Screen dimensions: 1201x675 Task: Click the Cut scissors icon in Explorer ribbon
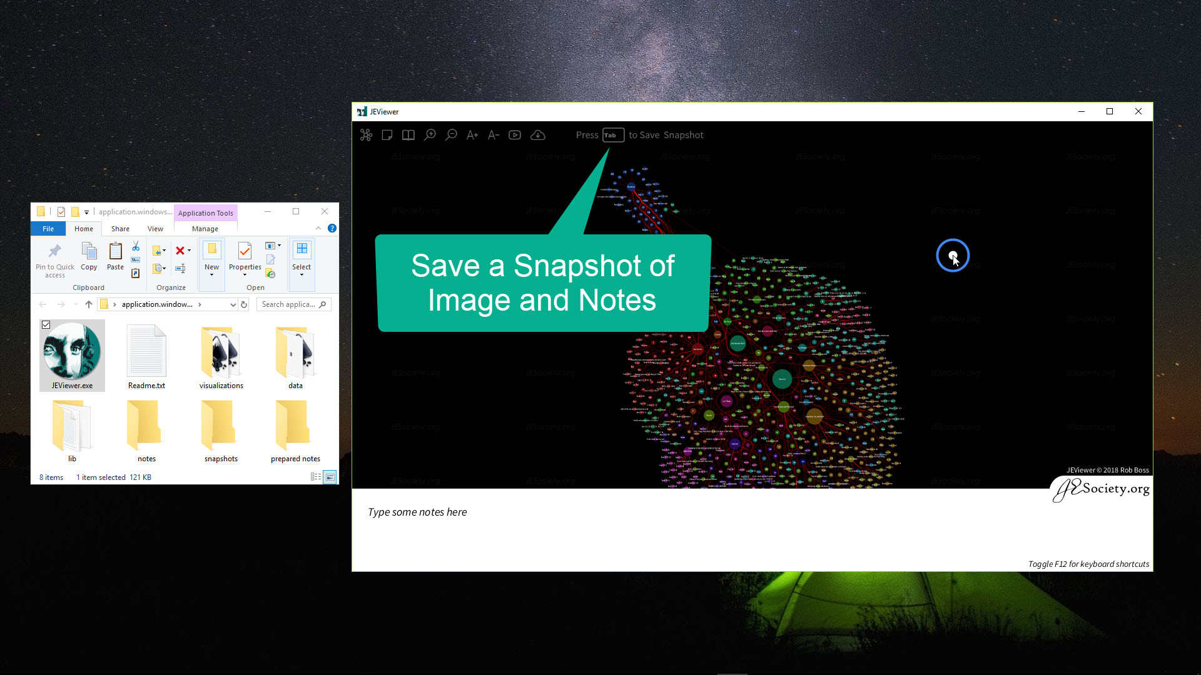tap(136, 247)
